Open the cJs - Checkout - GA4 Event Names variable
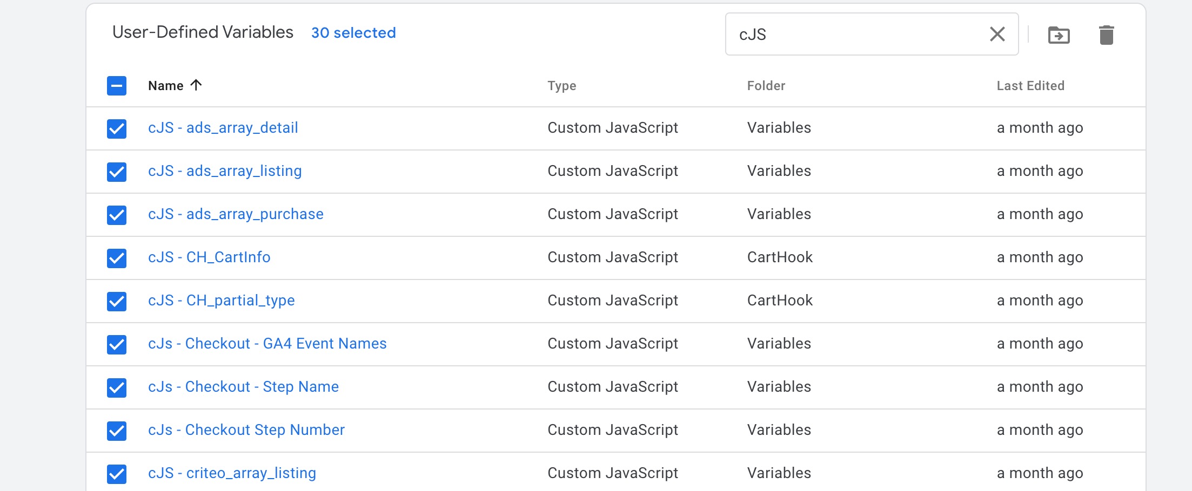 [x=267, y=344]
